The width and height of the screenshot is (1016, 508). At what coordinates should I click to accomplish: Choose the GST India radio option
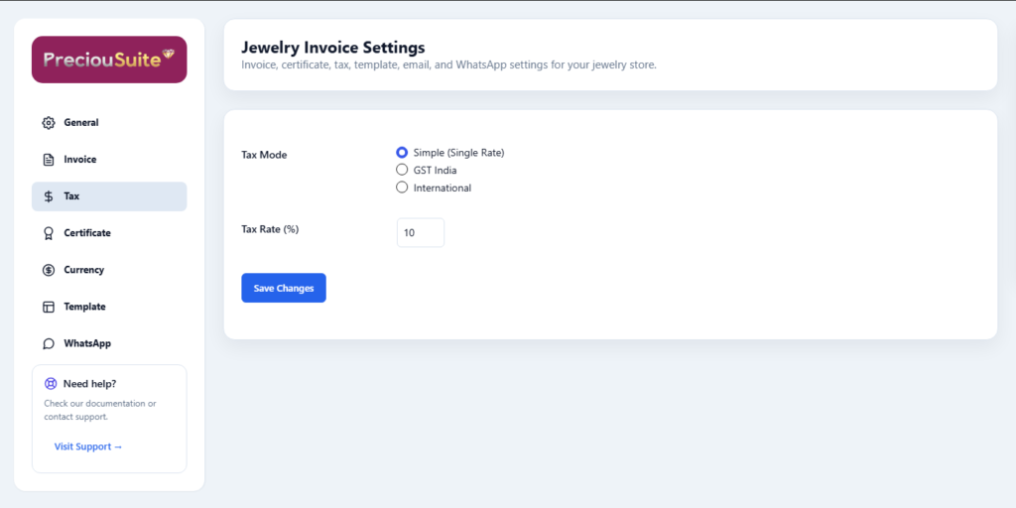click(402, 171)
